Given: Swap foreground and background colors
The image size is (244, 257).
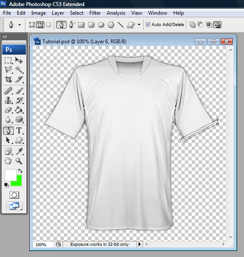Looking at the screenshot, I should 20,171.
